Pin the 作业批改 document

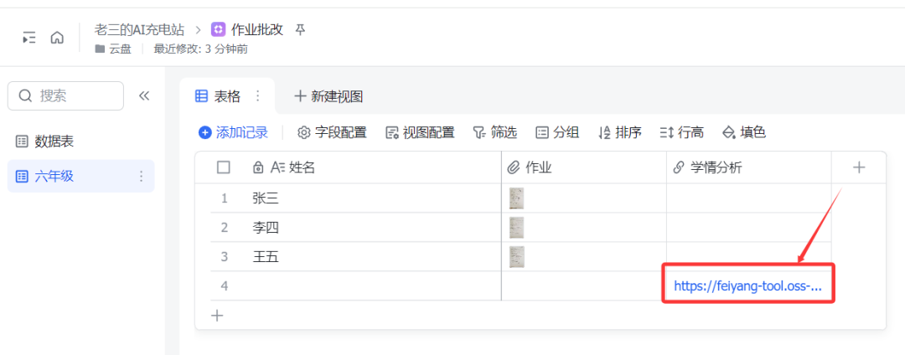(x=301, y=30)
